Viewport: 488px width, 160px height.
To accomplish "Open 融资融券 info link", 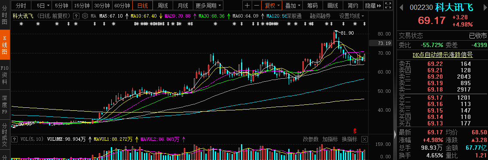I will coord(320,16).
